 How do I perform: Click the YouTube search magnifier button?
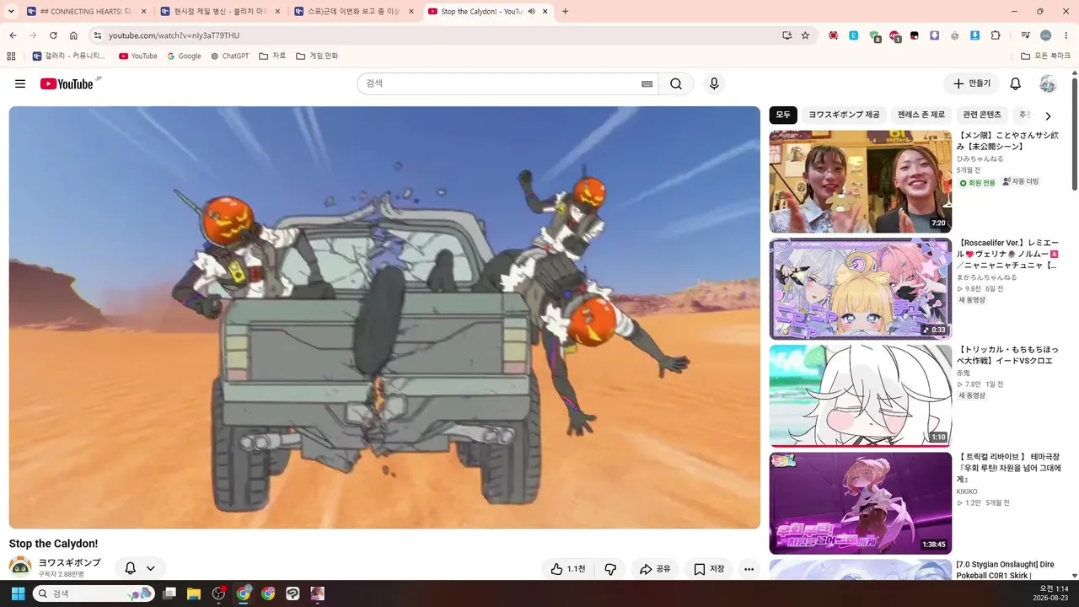pos(676,83)
